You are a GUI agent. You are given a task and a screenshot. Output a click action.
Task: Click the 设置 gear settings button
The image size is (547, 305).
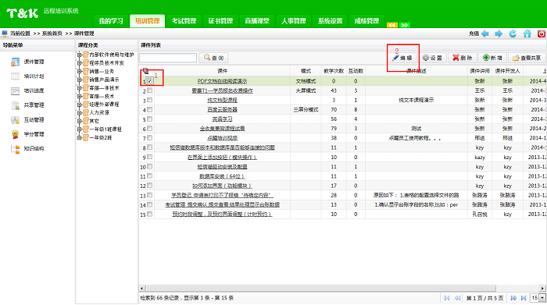tap(432, 58)
